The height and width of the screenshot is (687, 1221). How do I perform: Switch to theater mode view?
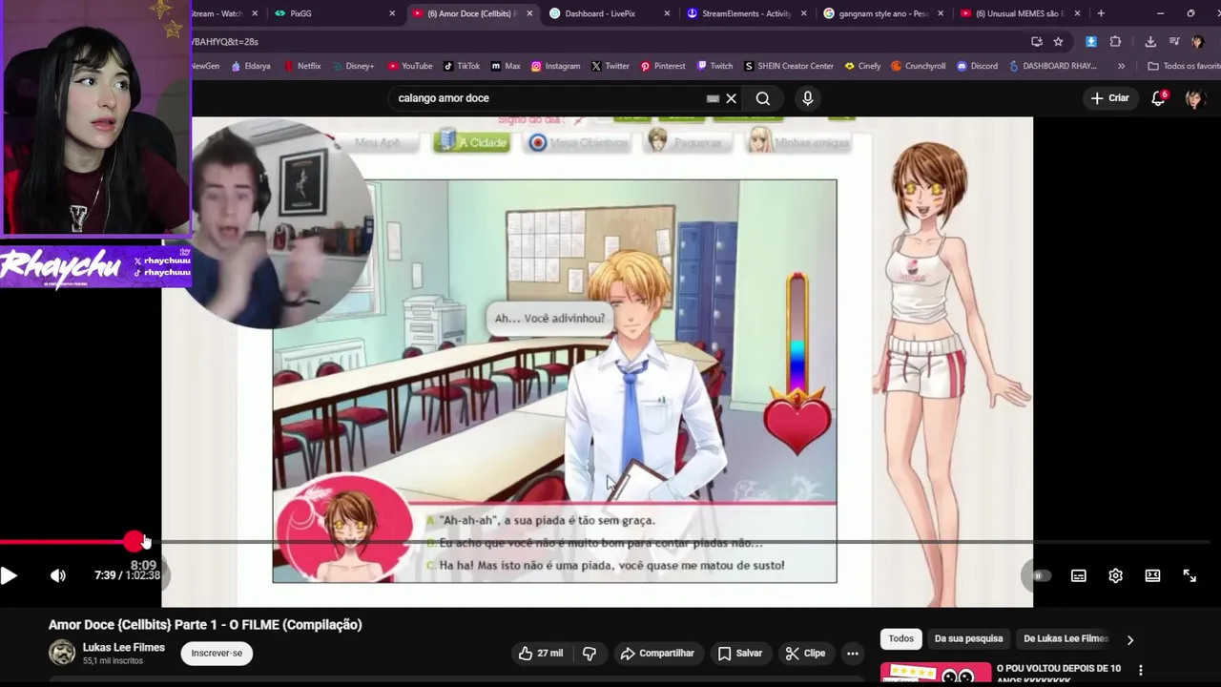click(x=1152, y=575)
